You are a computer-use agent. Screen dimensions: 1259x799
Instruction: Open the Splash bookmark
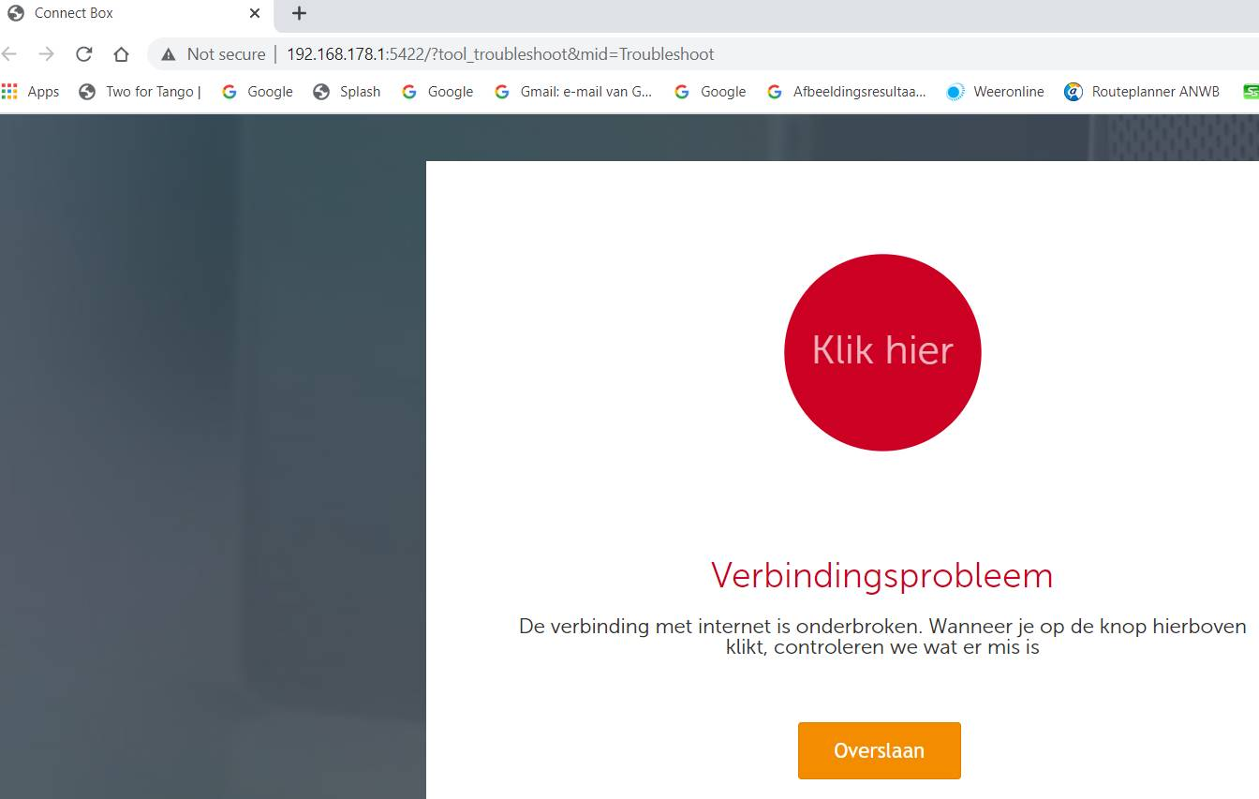[x=347, y=92]
